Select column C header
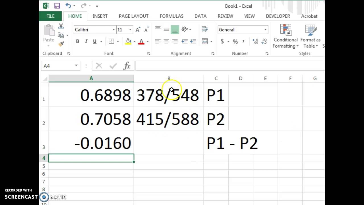Image resolution: width=364 pixels, height=205 pixels. coord(216,78)
